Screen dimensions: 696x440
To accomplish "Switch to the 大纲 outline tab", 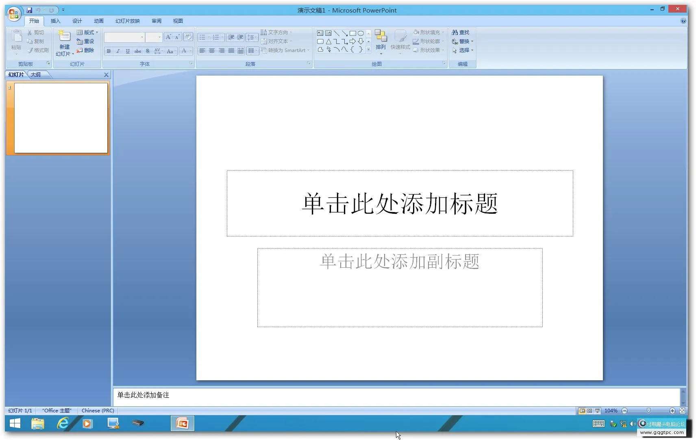I will [x=37, y=74].
